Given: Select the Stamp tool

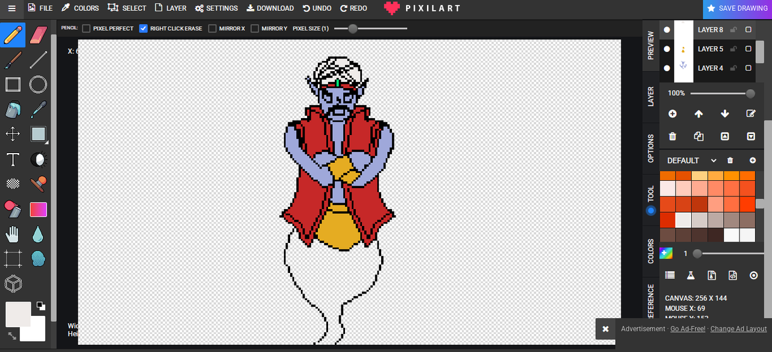Looking at the screenshot, I should tap(38, 184).
